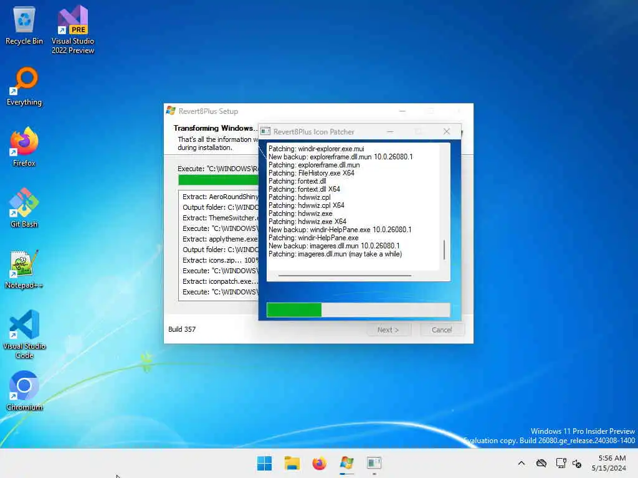The height and width of the screenshot is (478, 638).
Task: Select 'Patching: FileHistory.exe X64' line
Action: pyautogui.click(x=312, y=173)
